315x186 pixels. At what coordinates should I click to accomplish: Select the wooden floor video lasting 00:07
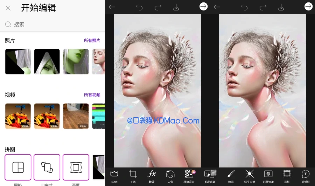(76, 116)
